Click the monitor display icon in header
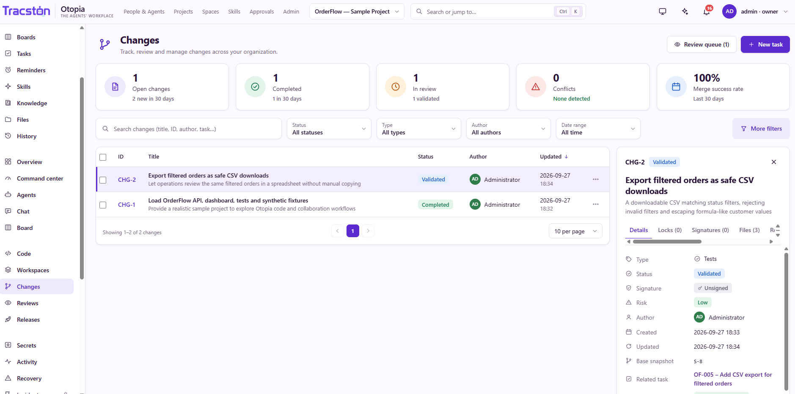 pos(663,12)
